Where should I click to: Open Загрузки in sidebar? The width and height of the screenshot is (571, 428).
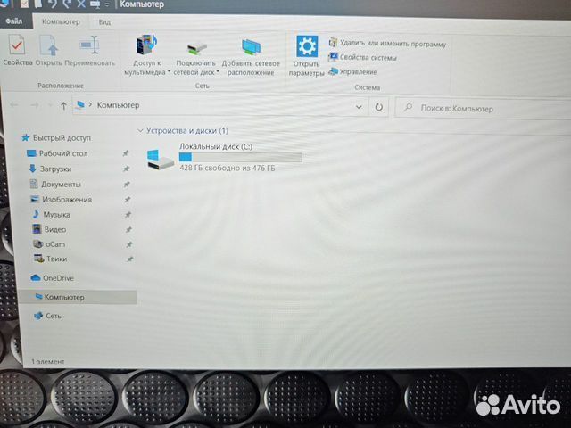pos(50,169)
